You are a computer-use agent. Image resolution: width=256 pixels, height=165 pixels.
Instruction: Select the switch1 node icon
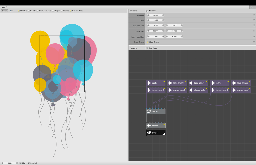tap(148, 111)
